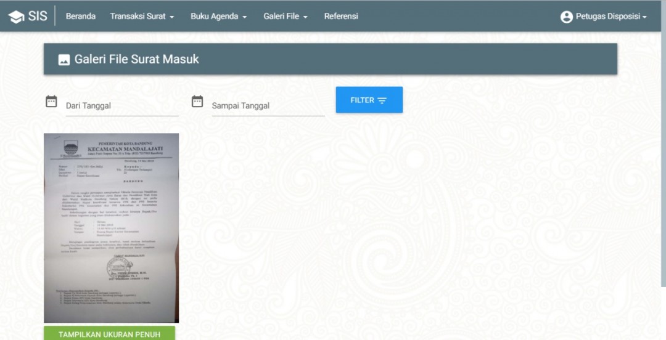Click the SIS brand text link
Screen dimensions: 666x340
point(38,17)
